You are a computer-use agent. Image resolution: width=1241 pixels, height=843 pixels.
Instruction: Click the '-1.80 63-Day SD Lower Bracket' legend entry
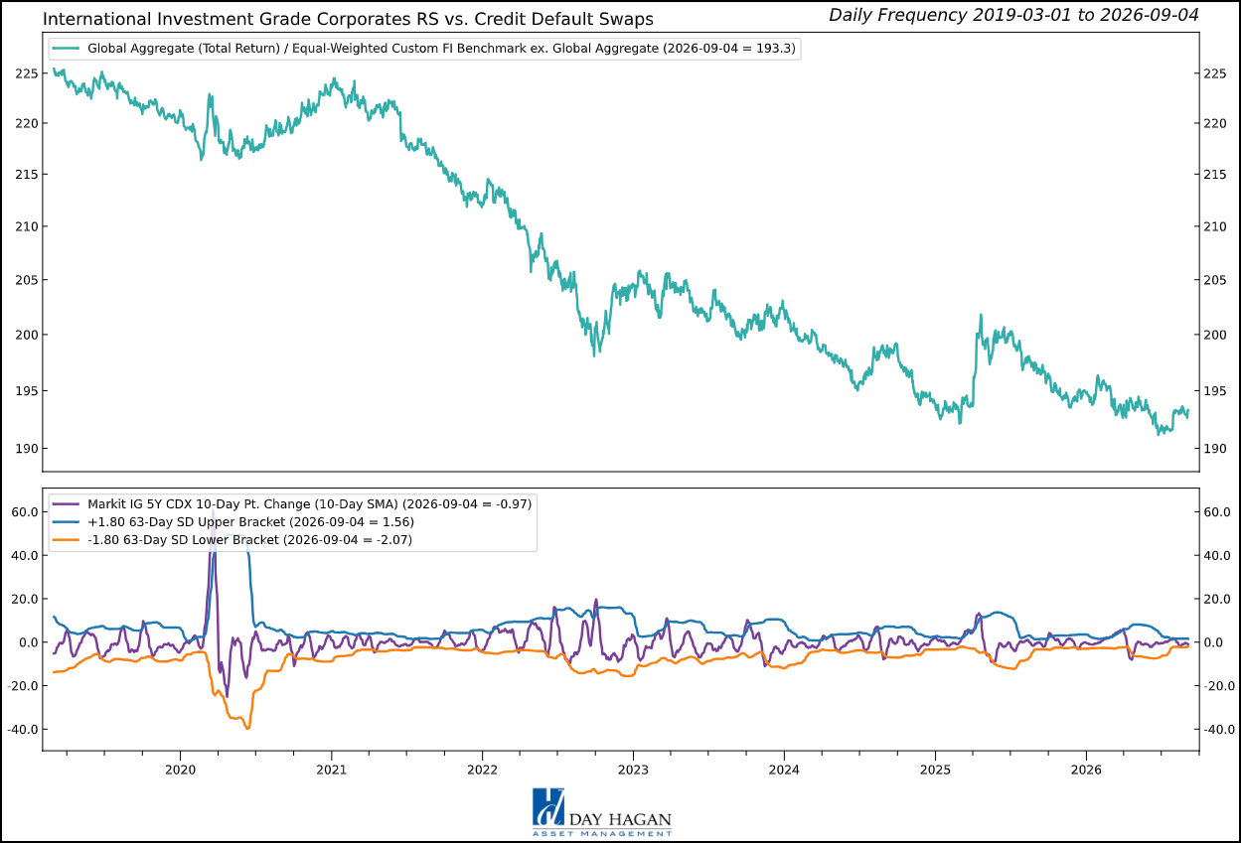coord(249,540)
